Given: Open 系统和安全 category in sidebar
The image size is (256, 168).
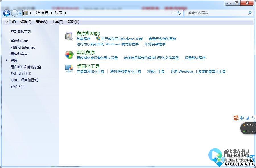Looking at the screenshot, I should tap(19, 41).
